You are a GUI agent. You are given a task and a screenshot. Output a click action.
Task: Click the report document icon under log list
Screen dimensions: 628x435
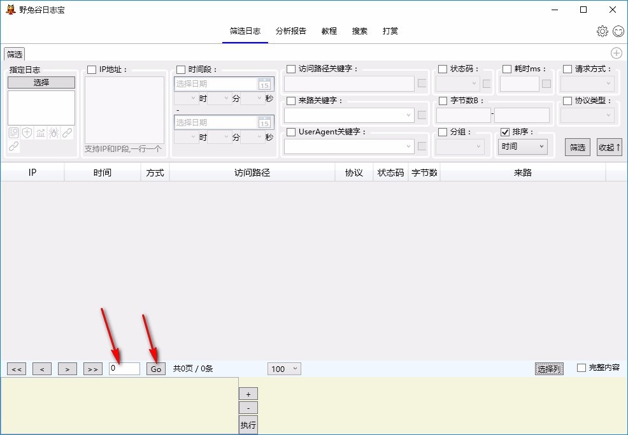click(13, 133)
